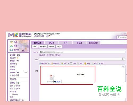The width and height of the screenshot is (133, 105).
Task: Click the 写信 compose pencil icon
Action: tap(11, 42)
